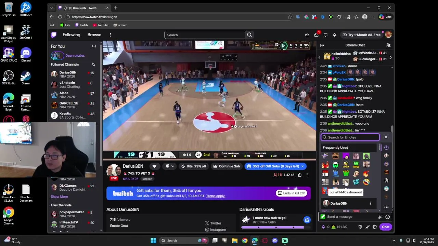438x246 pixels.
Task: Open the chat settings gear
Action: 375,227
